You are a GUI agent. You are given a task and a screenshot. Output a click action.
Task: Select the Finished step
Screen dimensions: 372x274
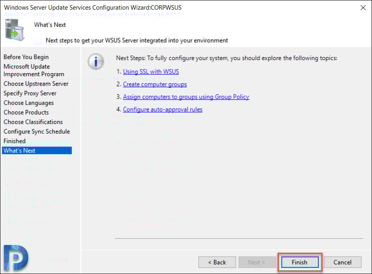coord(14,141)
